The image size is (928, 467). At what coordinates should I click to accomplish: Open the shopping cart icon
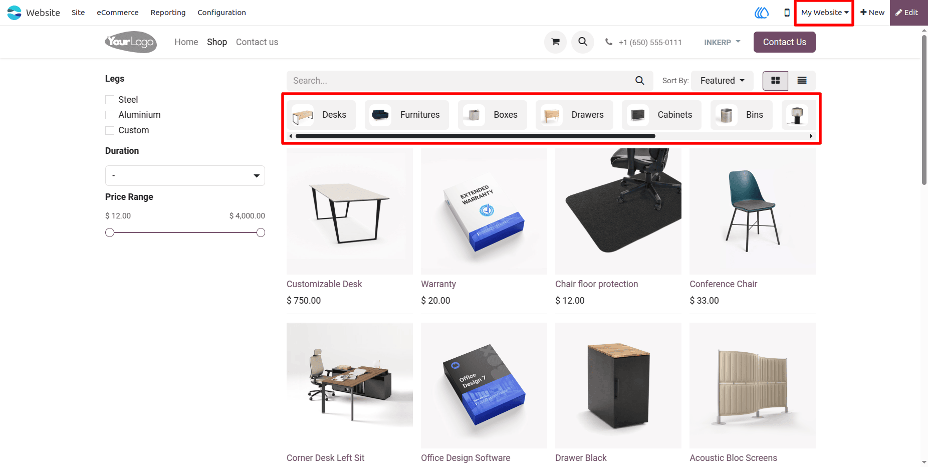click(x=555, y=42)
